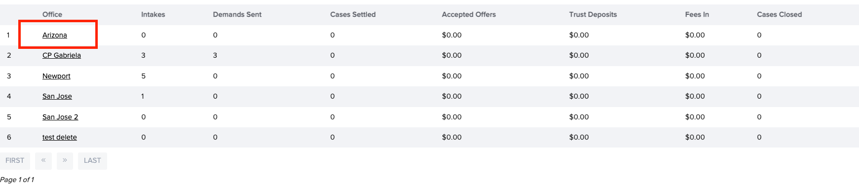Click the LAST pagination button
Screen dimensions: 859x188
click(92, 161)
